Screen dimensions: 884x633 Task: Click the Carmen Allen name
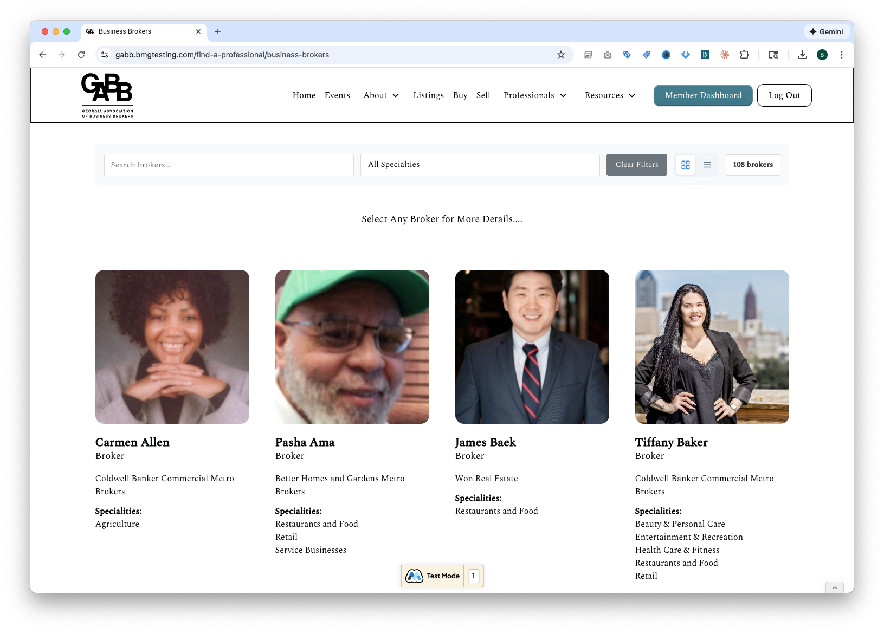coord(132,442)
